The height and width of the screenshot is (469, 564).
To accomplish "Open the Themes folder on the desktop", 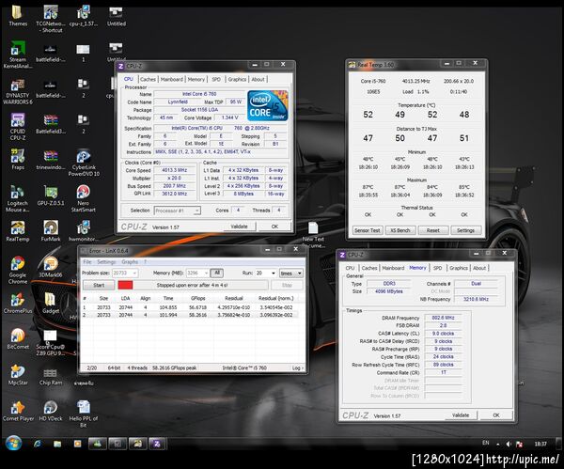I will point(18,16).
